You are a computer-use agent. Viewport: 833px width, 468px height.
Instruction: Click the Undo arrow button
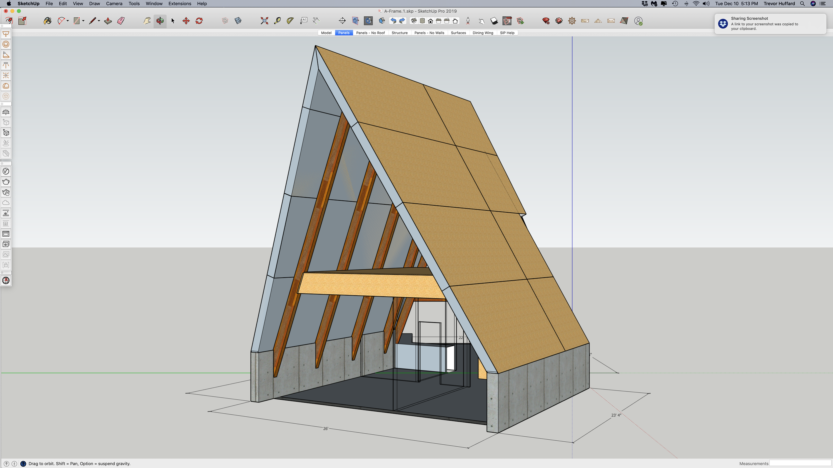tap(394, 21)
